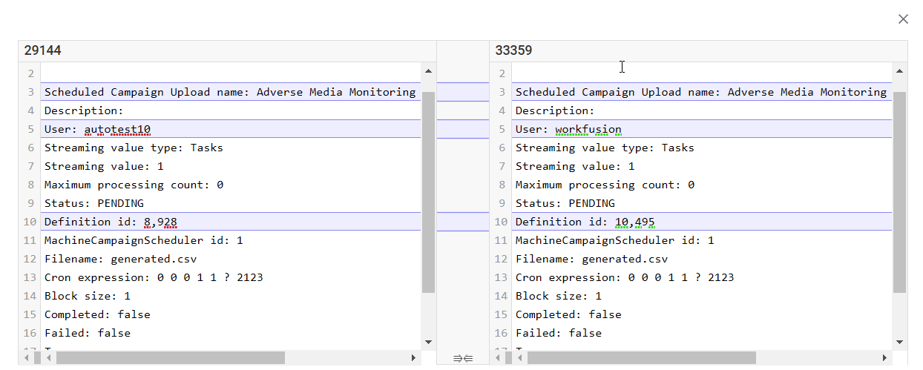Click line number 10 in 29144 pane gutter
The height and width of the screenshot is (370, 923).
(x=30, y=222)
